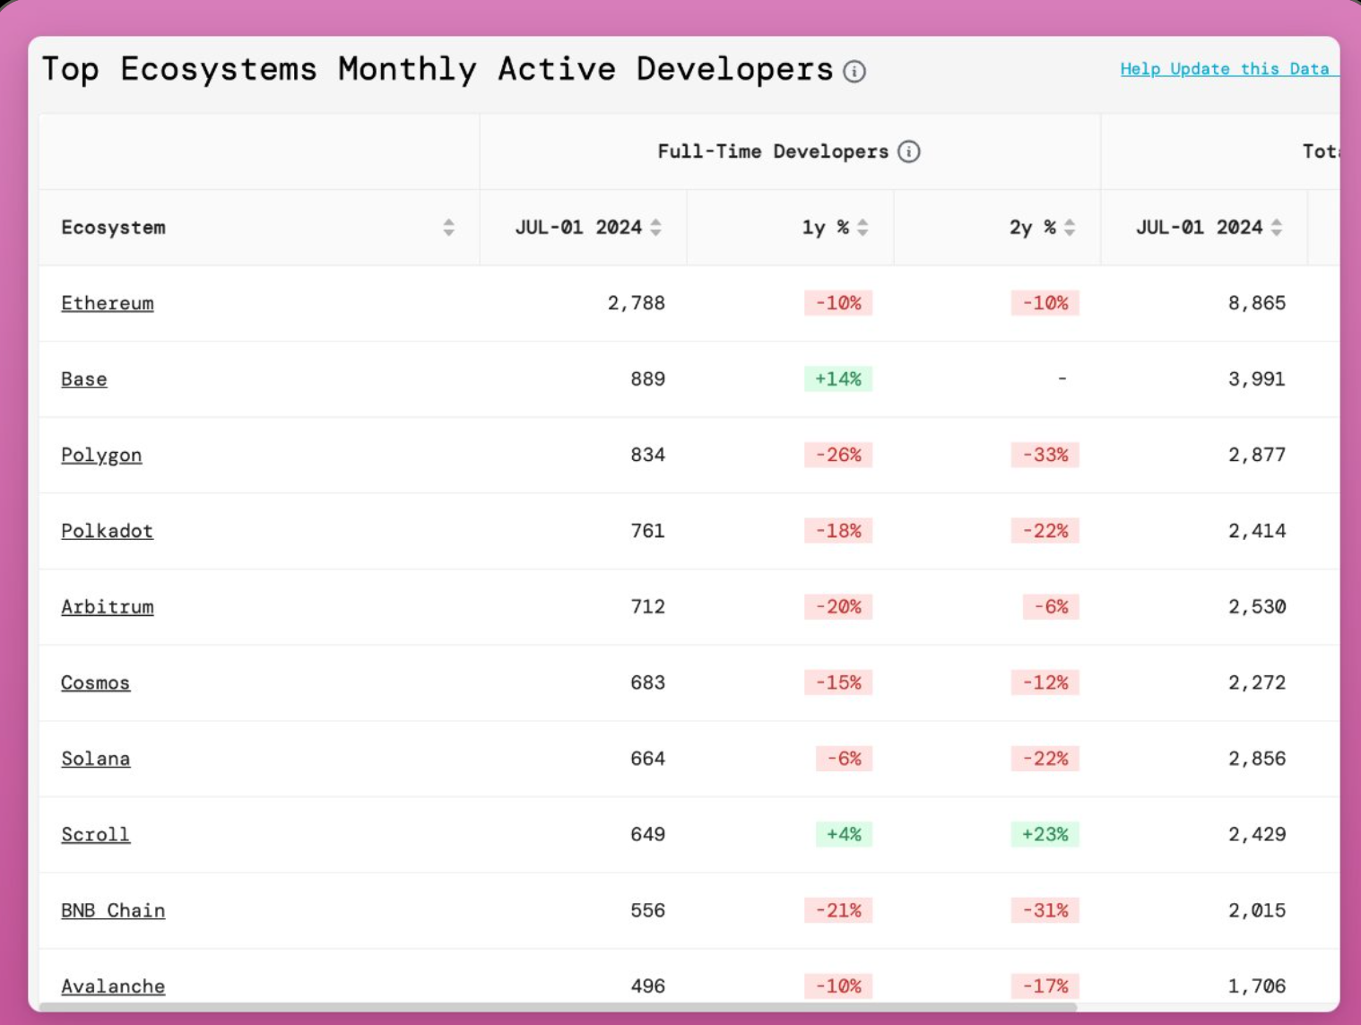Click Arbitrum's -6% 2y badge
Screen dimensions: 1361x1025
(x=1051, y=607)
